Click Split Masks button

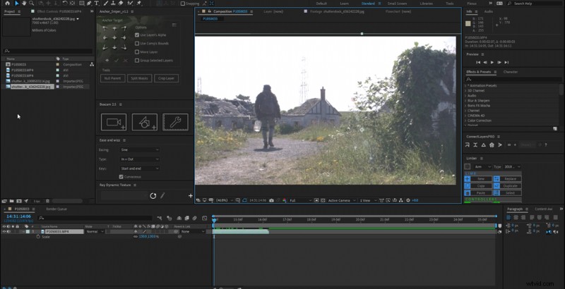139,78
